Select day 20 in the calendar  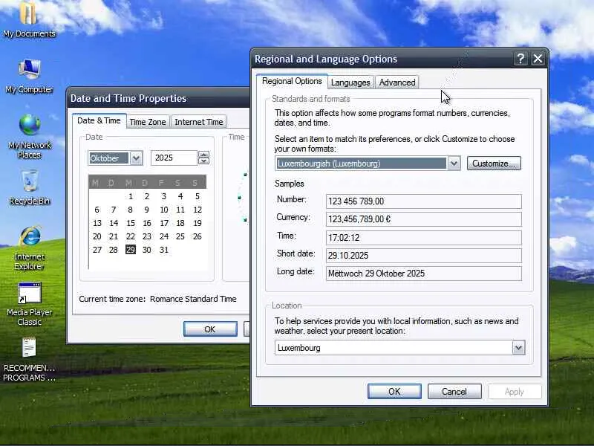tap(97, 236)
